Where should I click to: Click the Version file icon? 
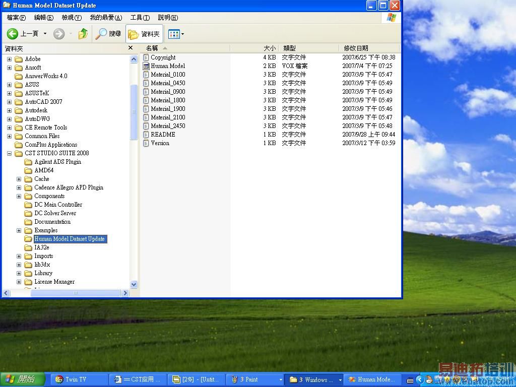(x=146, y=143)
